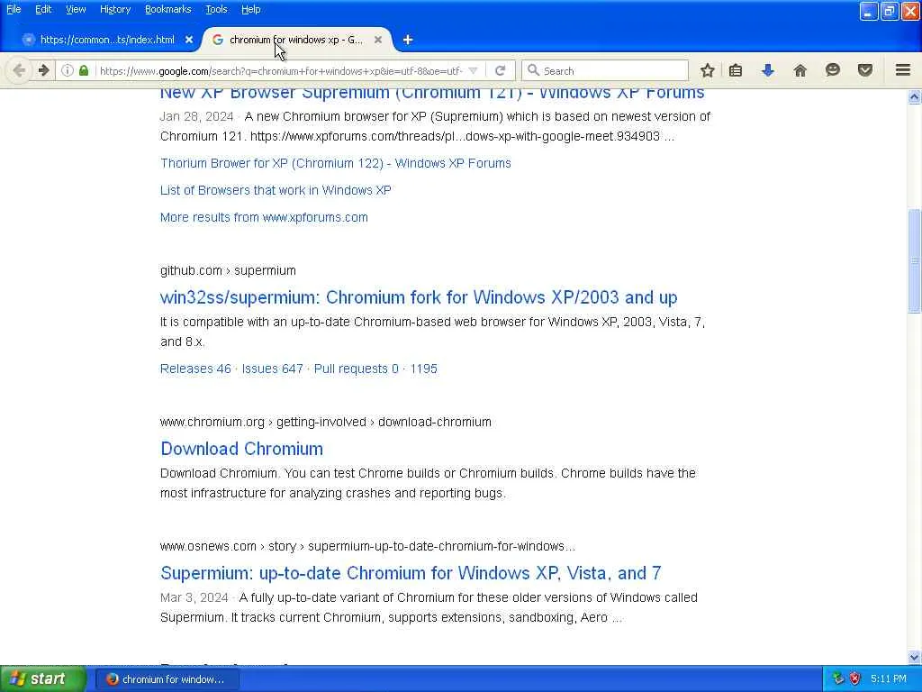Click the Jan 28, 2024 date text
Screen dimensions: 922x692
point(197,116)
